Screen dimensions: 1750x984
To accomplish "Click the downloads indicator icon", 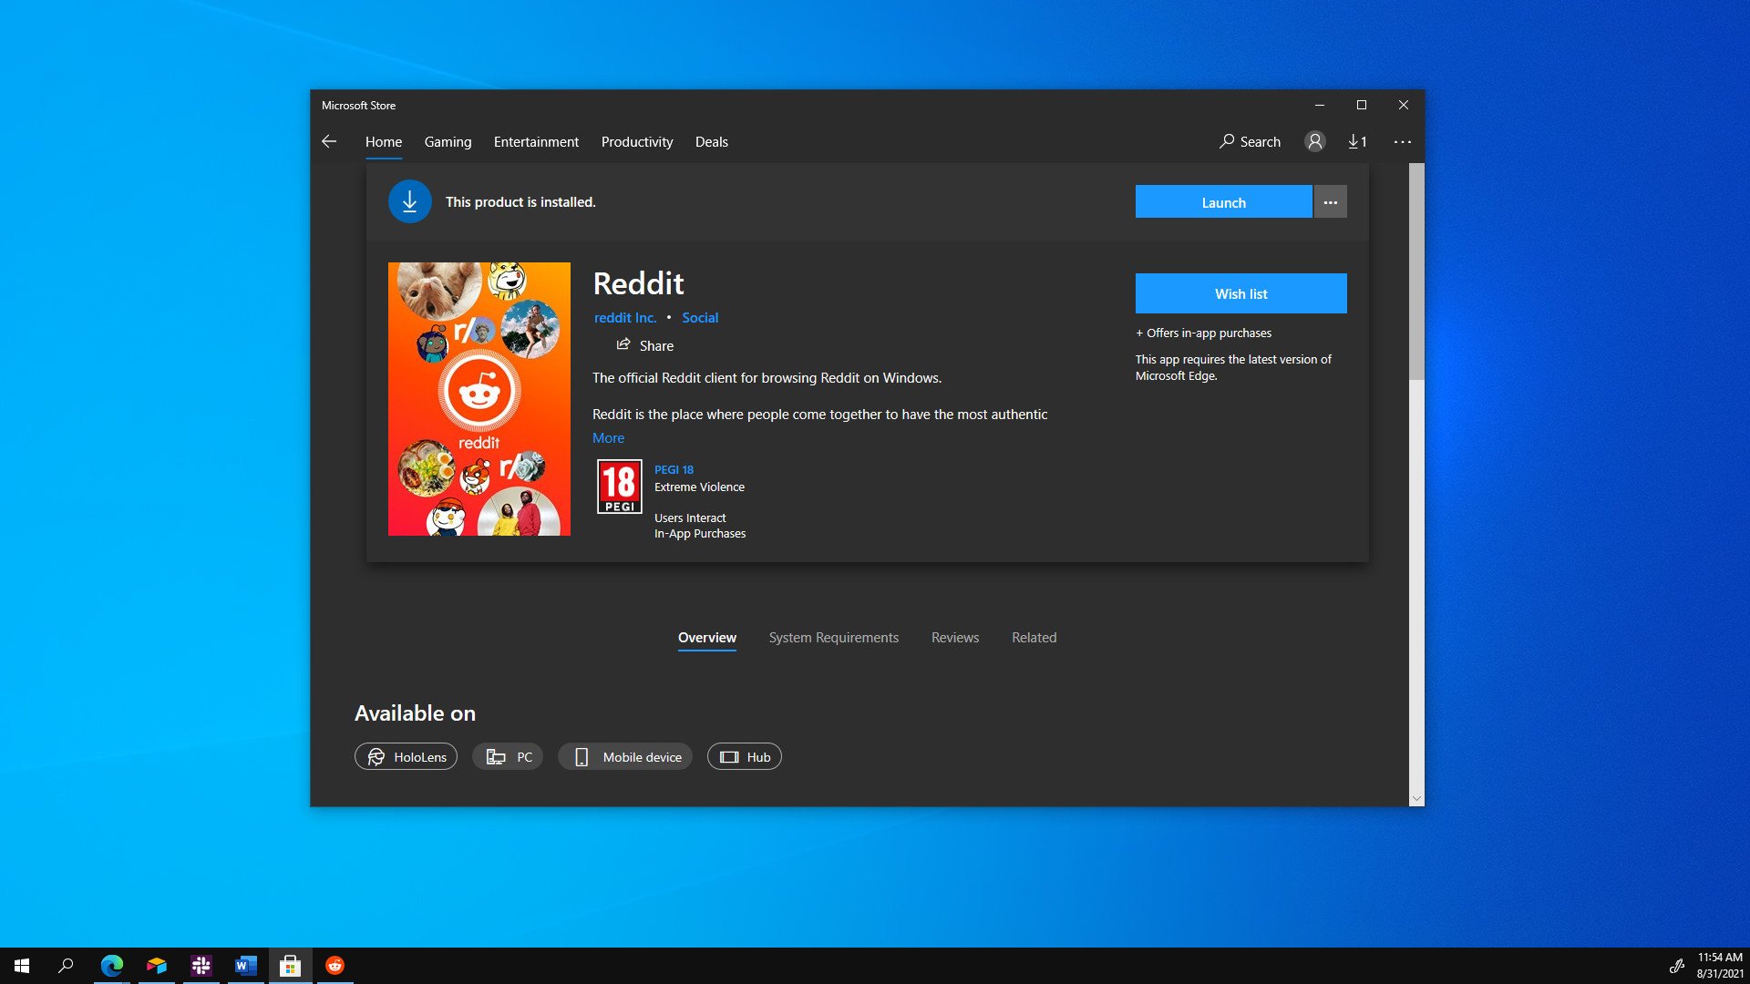I will 1357,142.
